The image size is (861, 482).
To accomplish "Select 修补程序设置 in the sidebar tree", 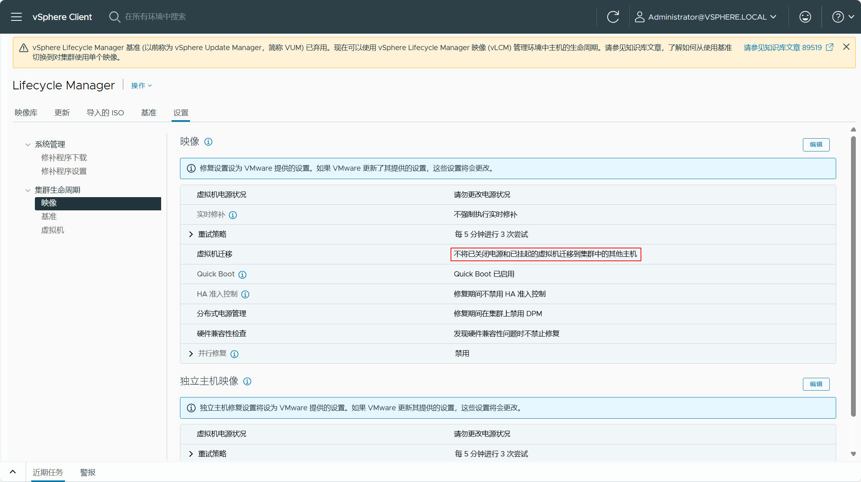I will pyautogui.click(x=64, y=171).
